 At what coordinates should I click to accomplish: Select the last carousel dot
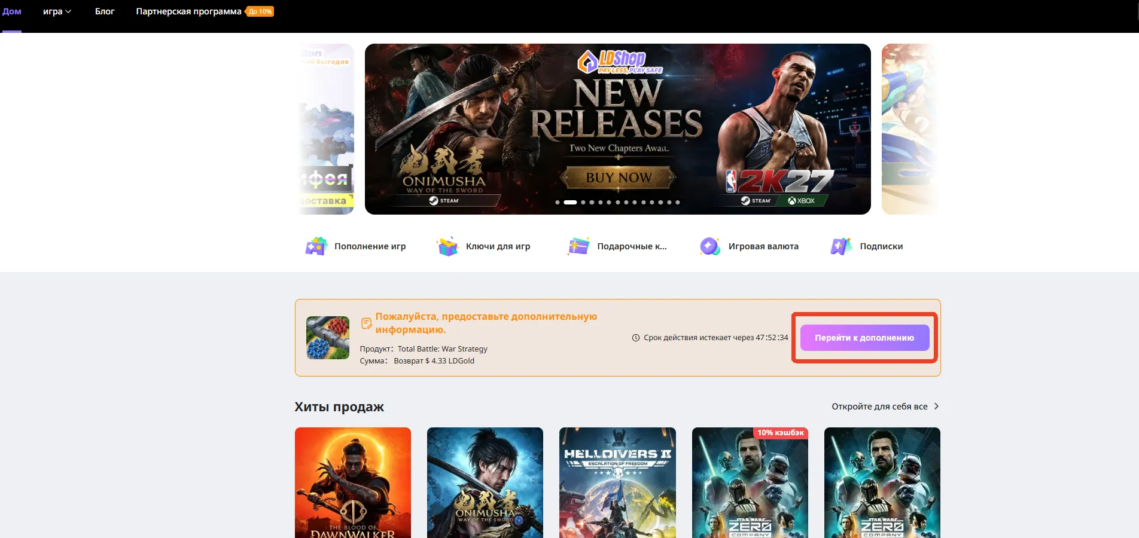pos(677,202)
